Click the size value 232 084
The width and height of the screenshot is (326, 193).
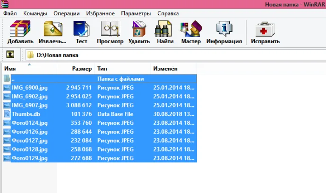pos(81,141)
